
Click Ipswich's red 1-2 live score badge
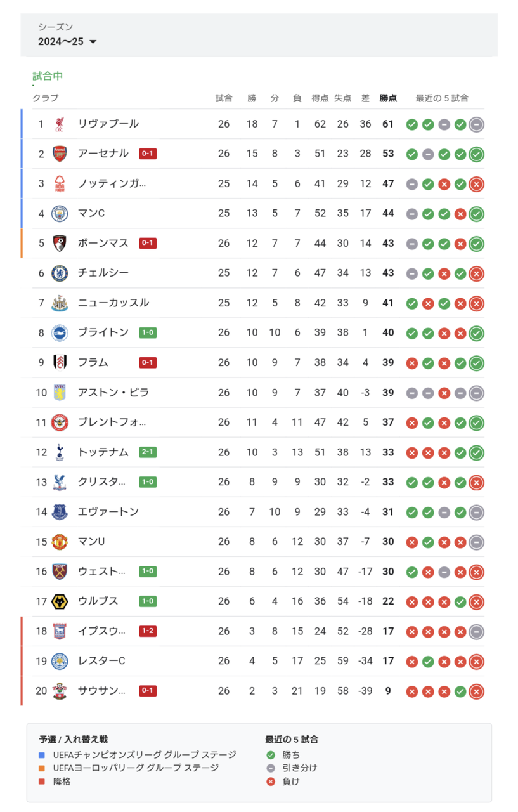[148, 631]
